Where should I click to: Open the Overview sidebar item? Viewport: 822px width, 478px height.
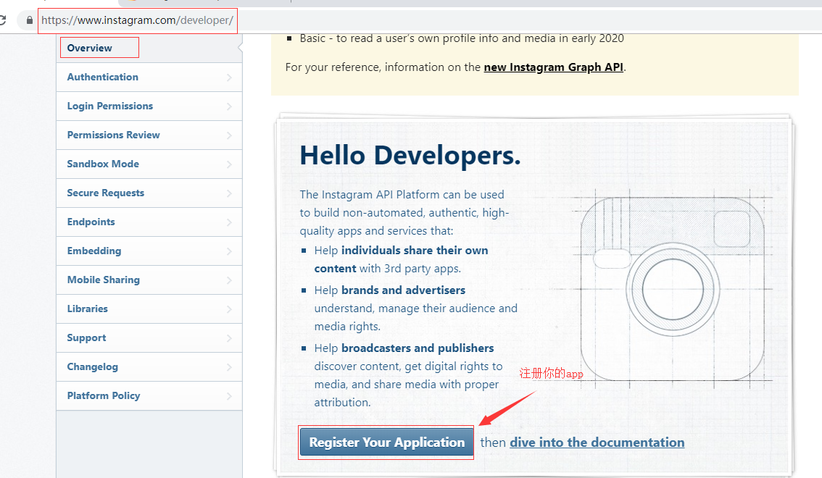(x=149, y=49)
